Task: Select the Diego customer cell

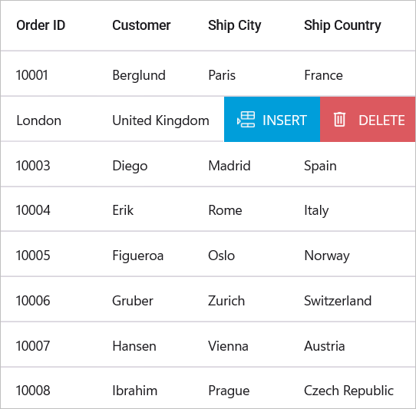Action: pos(130,166)
